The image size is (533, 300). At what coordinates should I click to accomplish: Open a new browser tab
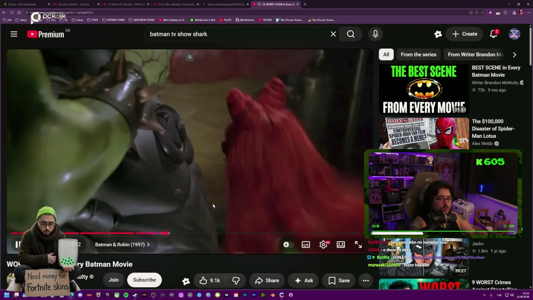coord(305,4)
